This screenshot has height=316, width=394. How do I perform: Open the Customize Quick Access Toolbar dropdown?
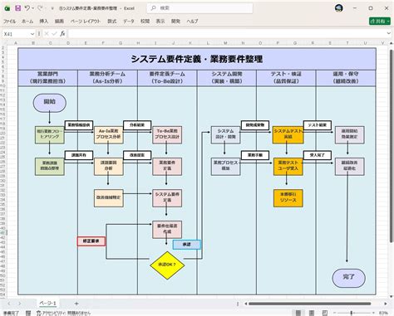(x=52, y=8)
